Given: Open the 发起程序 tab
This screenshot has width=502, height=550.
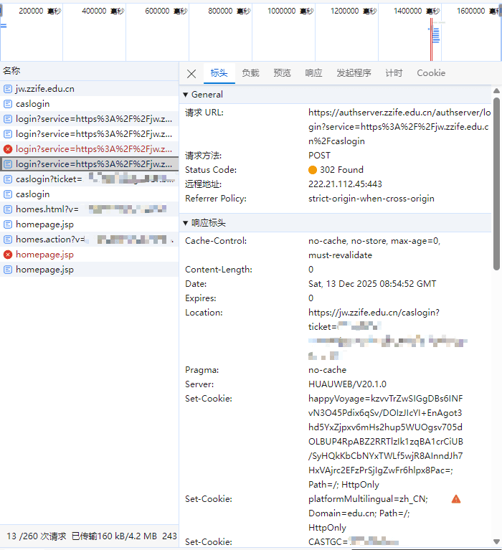Looking at the screenshot, I should coord(354,73).
